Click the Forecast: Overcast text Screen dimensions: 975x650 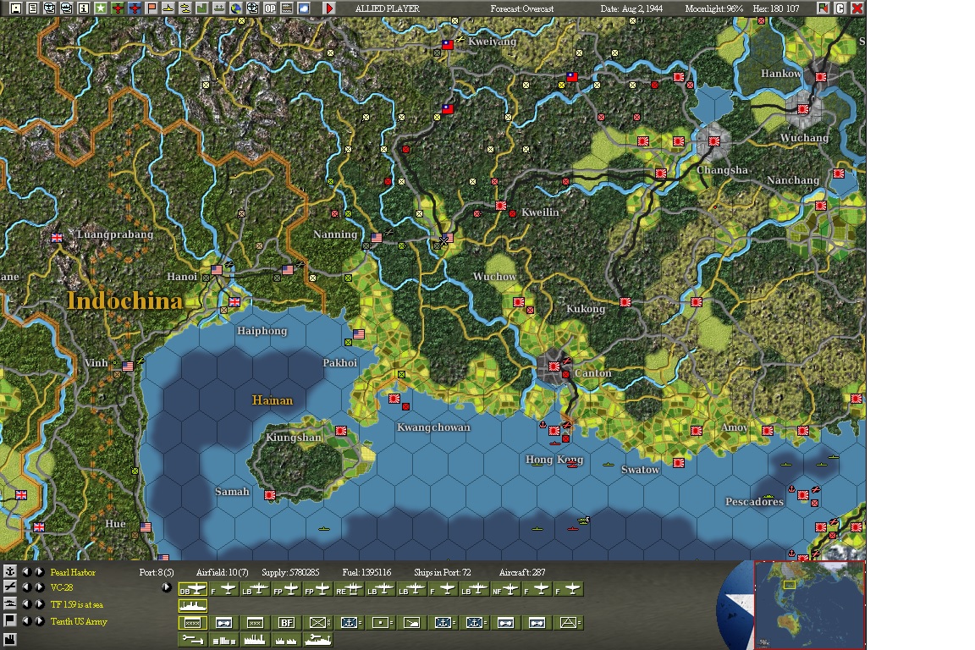pos(521,8)
